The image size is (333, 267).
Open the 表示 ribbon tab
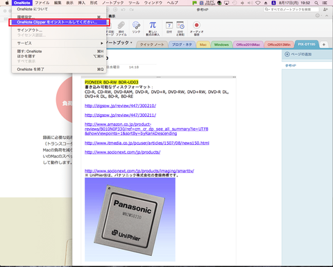(112, 16)
